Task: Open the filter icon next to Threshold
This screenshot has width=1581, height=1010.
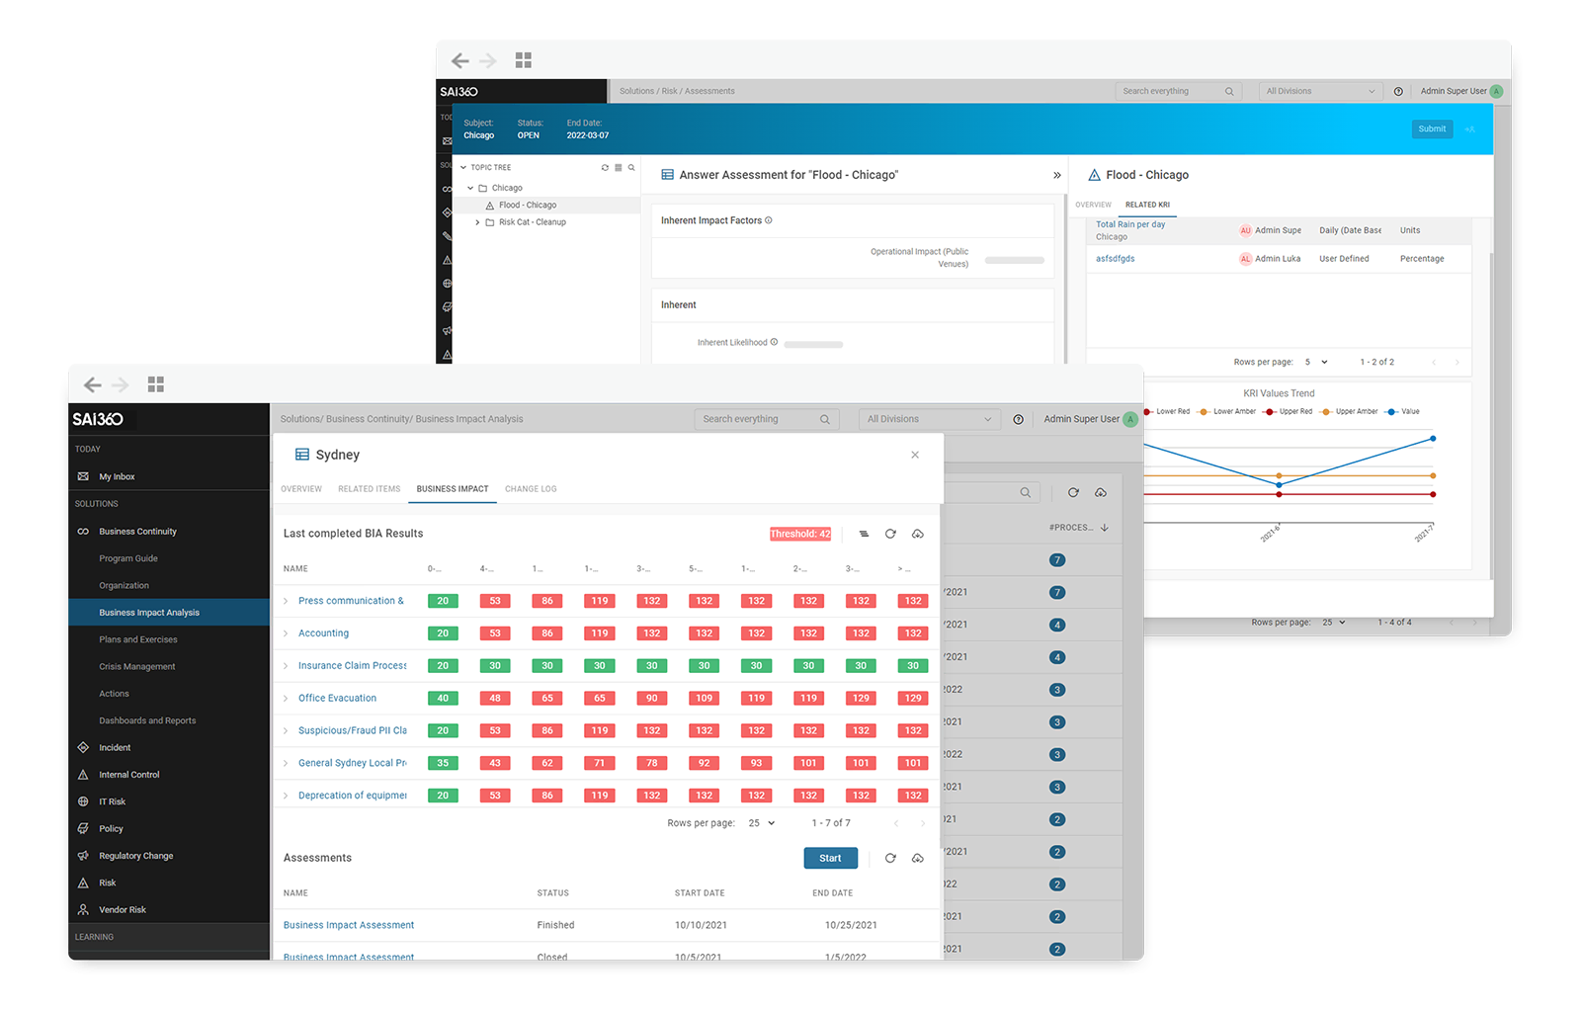Action: tap(864, 534)
